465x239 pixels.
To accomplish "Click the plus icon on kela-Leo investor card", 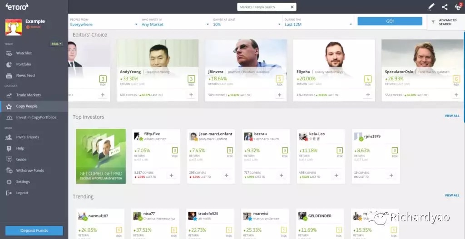I will click(336, 175).
